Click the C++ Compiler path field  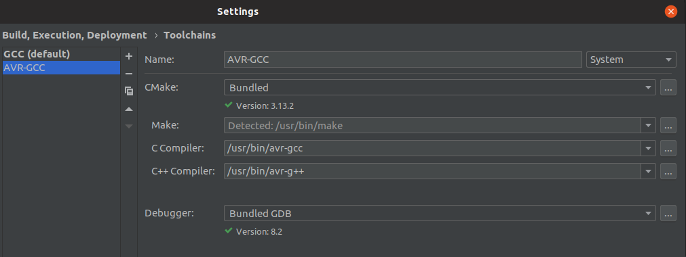[432, 171]
